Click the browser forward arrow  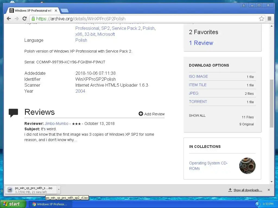pos(17,19)
